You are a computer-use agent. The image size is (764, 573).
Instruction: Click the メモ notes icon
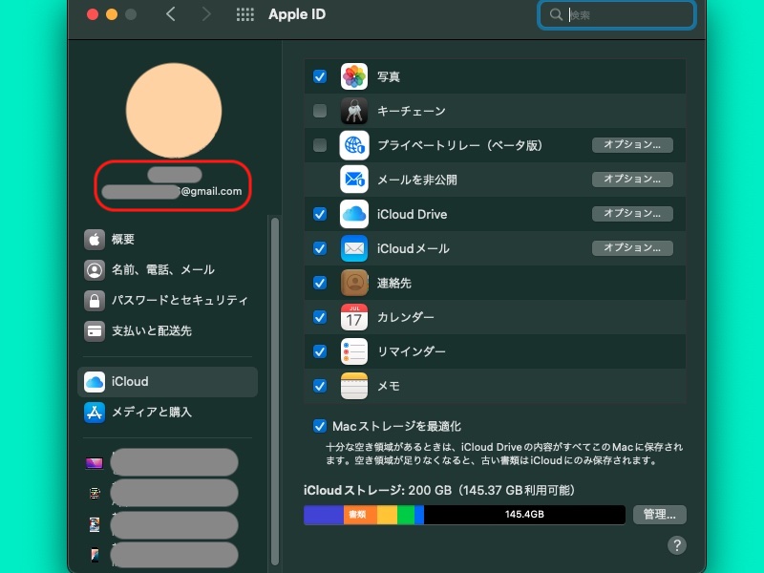pos(353,386)
